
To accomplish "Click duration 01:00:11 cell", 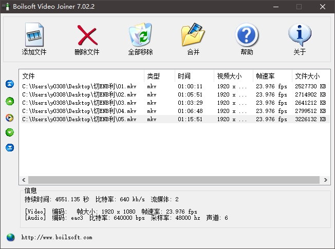I will (x=190, y=86).
